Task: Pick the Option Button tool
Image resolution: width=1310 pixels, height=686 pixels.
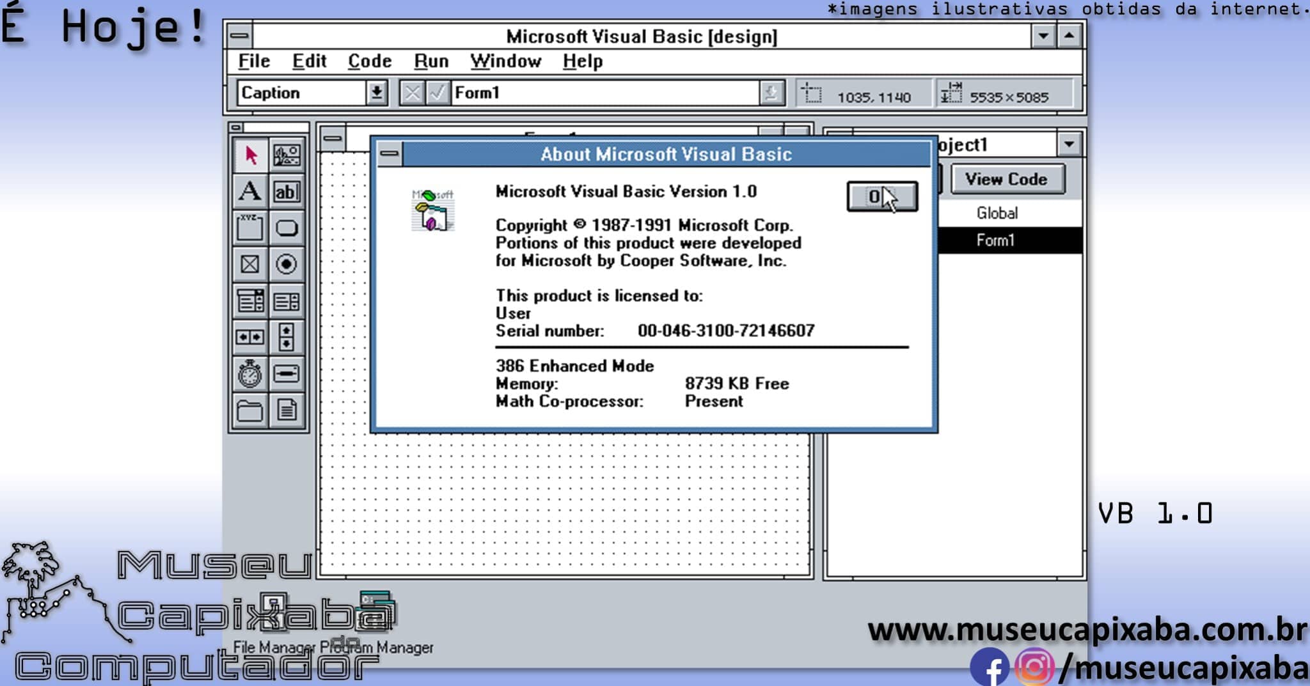Action: (x=287, y=264)
